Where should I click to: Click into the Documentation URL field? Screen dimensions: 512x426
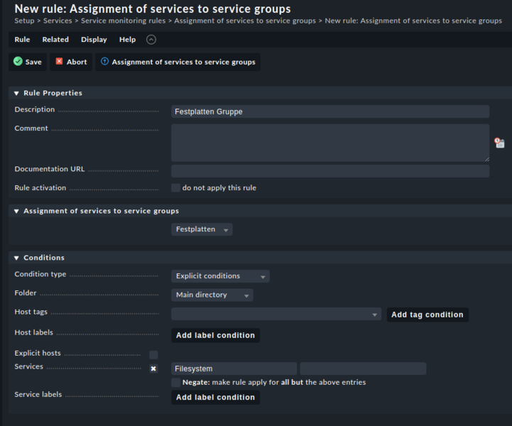pyautogui.click(x=329, y=171)
